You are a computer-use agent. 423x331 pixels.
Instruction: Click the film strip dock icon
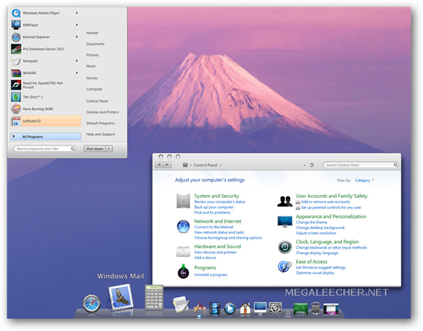215,309
